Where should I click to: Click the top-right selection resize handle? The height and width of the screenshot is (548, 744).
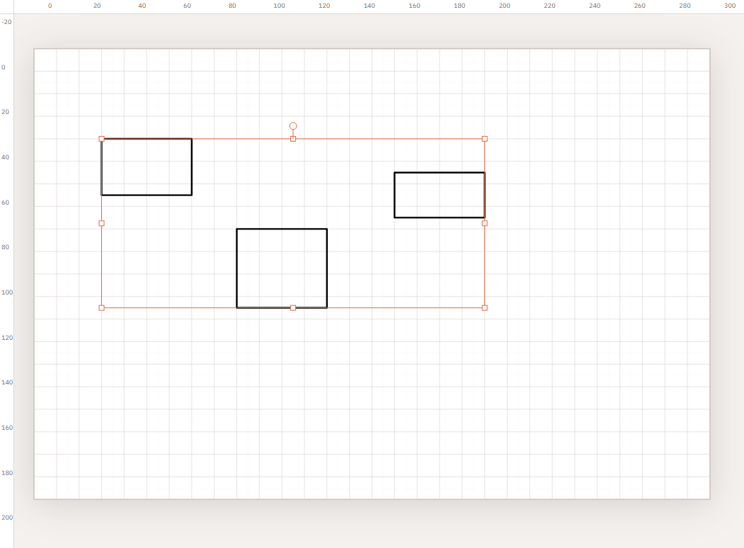(485, 139)
